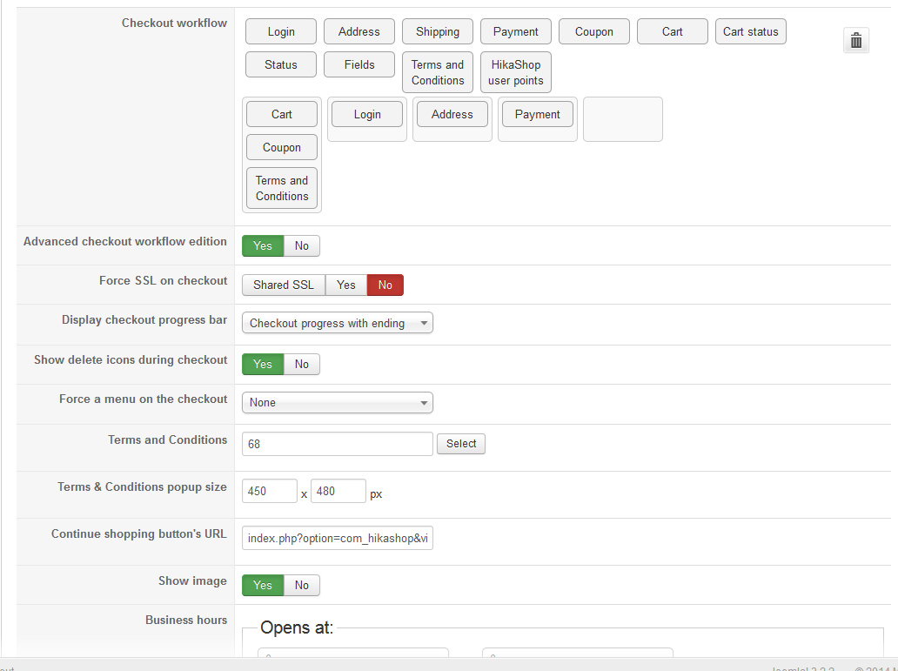The width and height of the screenshot is (898, 671).
Task: Set Force SSL on checkout to Yes
Action: tap(346, 285)
